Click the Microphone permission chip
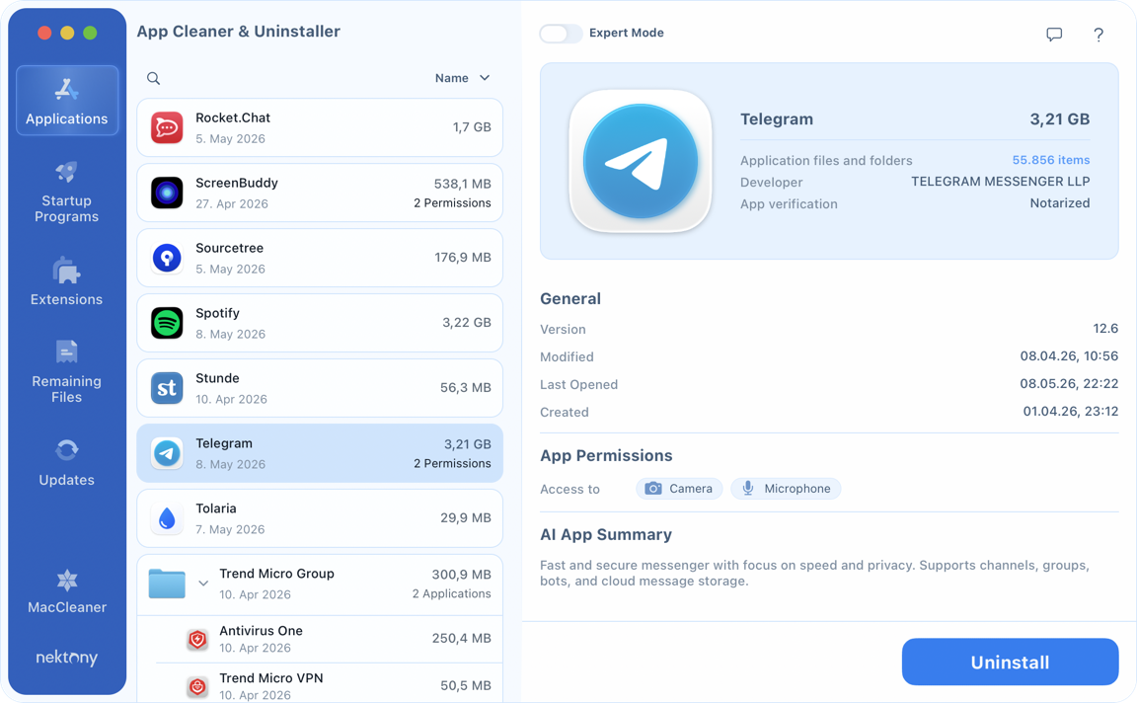 pyautogui.click(x=786, y=489)
